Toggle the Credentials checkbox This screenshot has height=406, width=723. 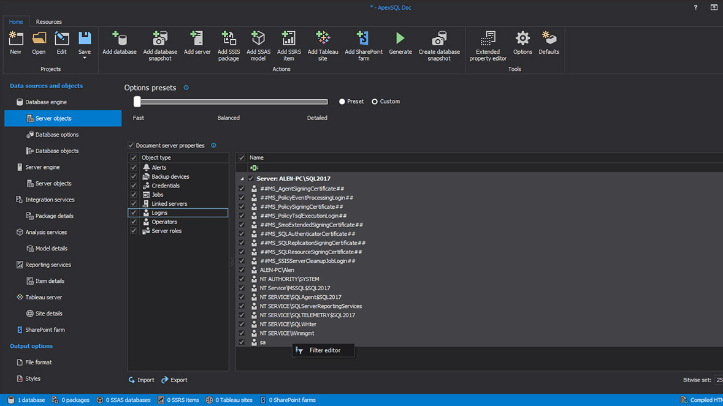coord(134,186)
